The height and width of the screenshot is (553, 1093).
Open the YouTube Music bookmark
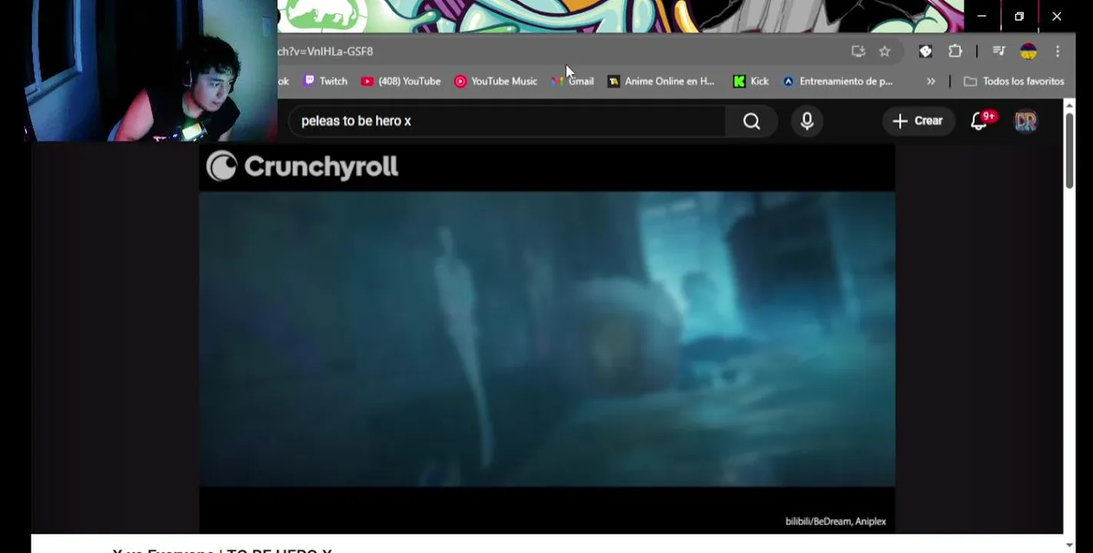[496, 81]
